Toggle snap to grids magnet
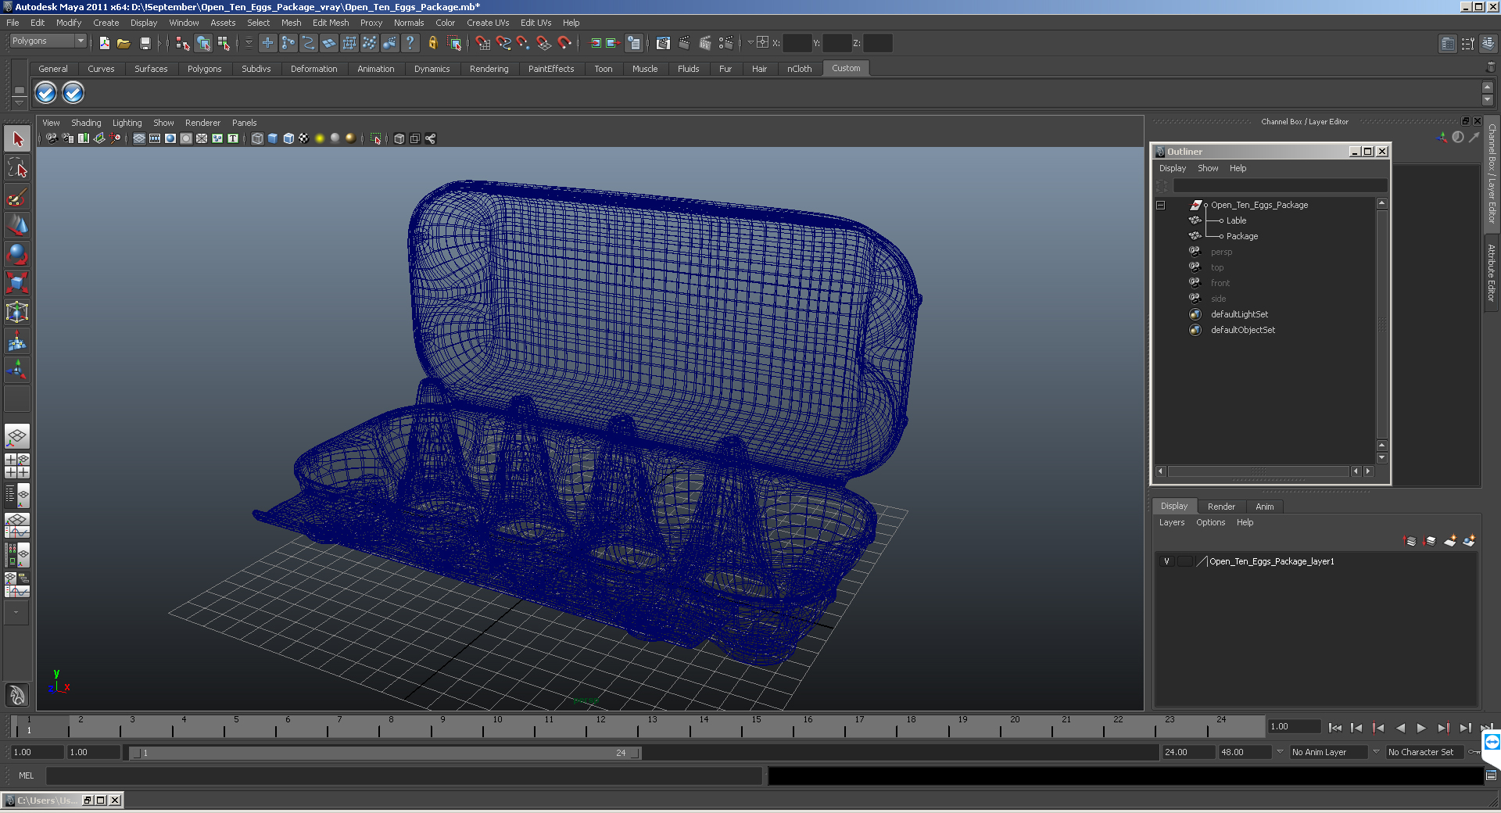Screen dimensions: 1501x813 [483, 44]
